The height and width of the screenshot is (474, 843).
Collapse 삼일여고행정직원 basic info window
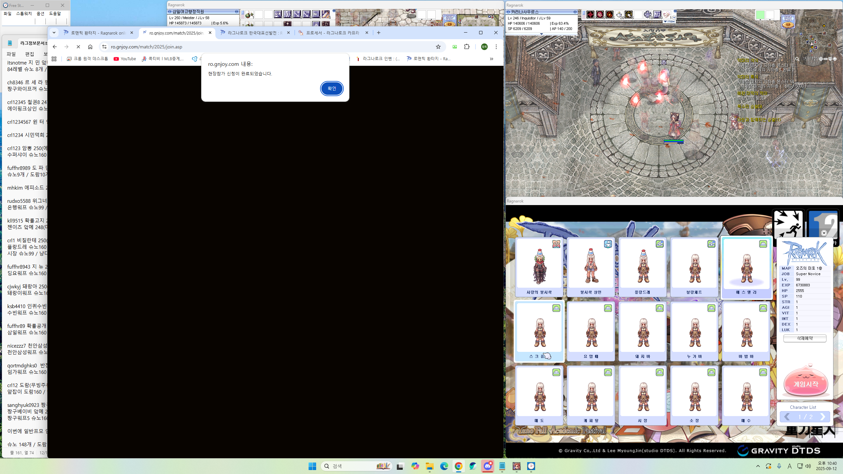tap(236, 12)
